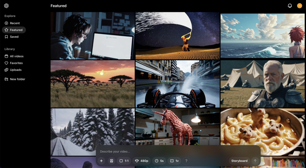Open the presets document icon
The image size is (306, 168).
(x=111, y=161)
